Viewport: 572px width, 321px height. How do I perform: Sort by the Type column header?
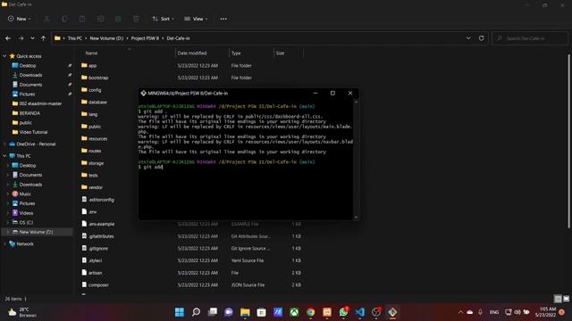(236, 53)
